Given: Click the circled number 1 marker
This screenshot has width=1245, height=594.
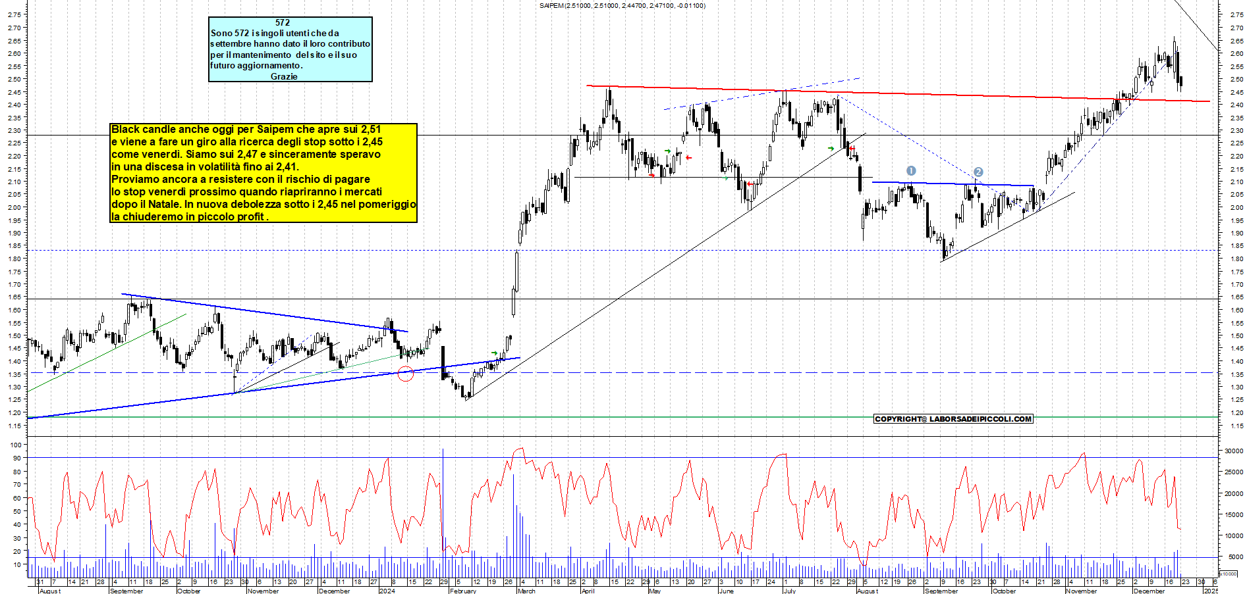Looking at the screenshot, I should click(x=911, y=170).
